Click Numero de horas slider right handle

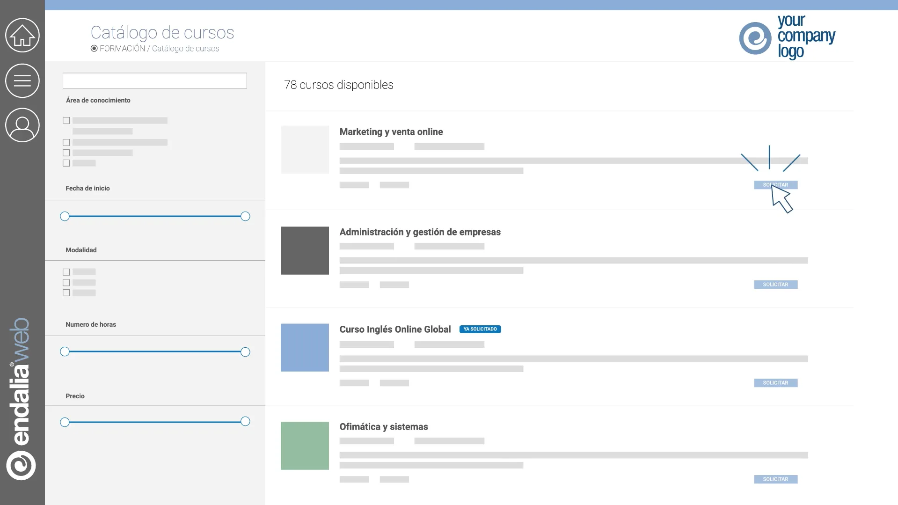click(x=245, y=352)
